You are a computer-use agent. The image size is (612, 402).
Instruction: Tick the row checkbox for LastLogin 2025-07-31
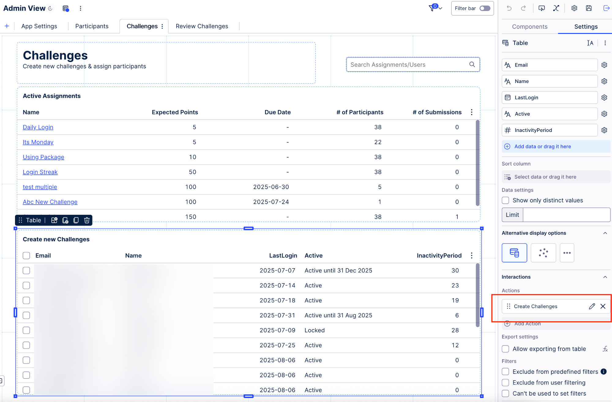click(x=26, y=315)
